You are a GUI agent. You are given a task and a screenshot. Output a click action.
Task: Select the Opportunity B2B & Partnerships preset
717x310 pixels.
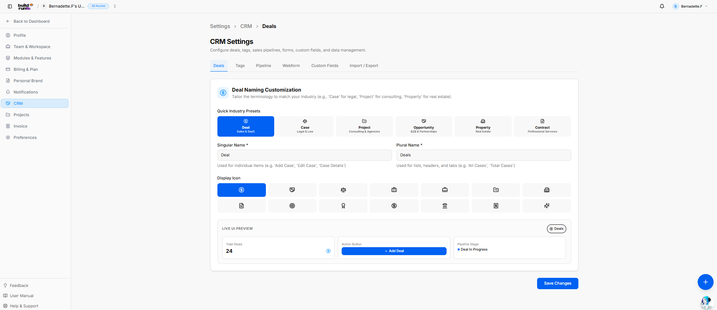[x=423, y=126]
